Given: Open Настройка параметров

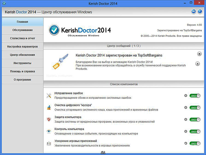Looking at the screenshot, I should (23, 47).
